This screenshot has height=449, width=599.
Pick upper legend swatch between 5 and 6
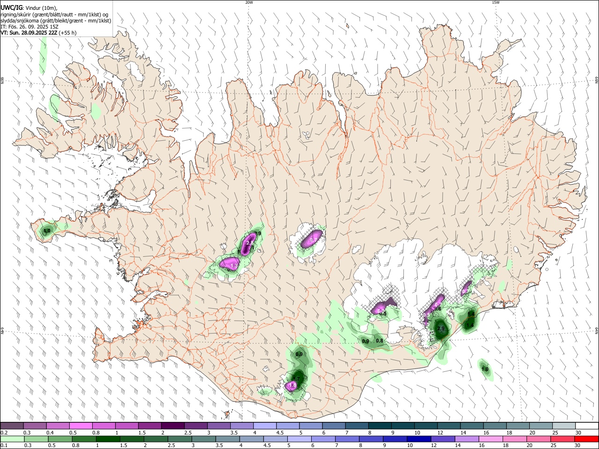(x=310, y=426)
